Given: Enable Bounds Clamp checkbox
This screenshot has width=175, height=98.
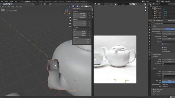Looking at the screenshot, I should (162, 51).
